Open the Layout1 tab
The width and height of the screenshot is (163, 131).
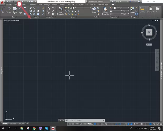(x=13, y=123)
